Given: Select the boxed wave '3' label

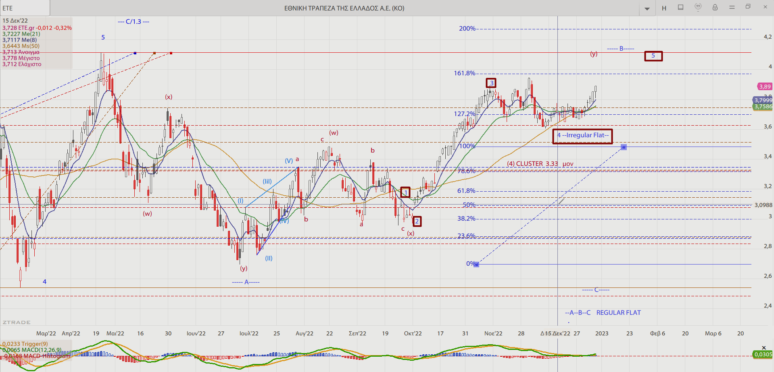Looking at the screenshot, I should click(491, 83).
